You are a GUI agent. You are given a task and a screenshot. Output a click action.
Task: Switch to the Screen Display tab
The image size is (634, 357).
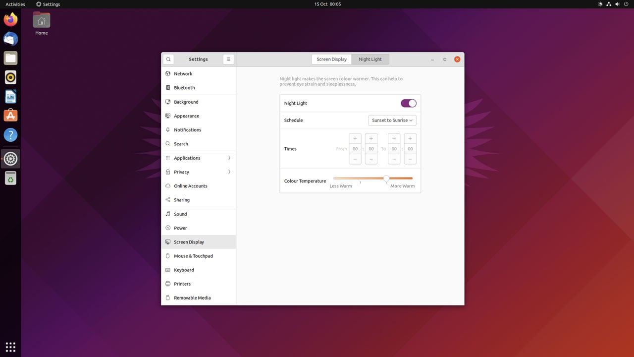pyautogui.click(x=331, y=59)
